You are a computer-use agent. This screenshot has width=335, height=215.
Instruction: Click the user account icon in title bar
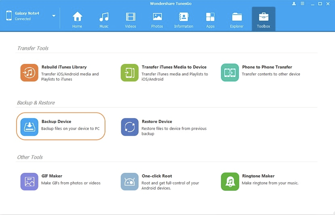point(294,4)
